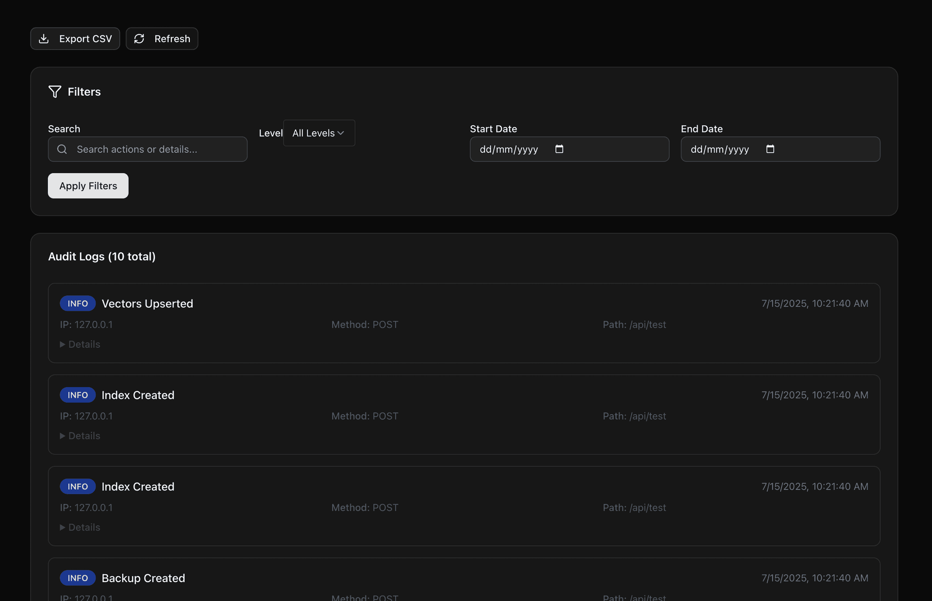Click the INFO badge on Backup Created
The image size is (932, 601).
[x=78, y=578]
